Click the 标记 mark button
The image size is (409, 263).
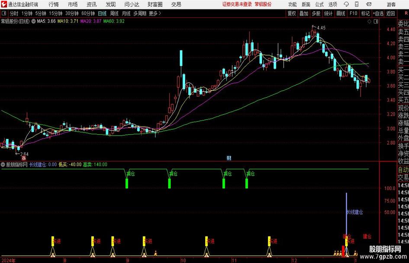tap(365, 13)
